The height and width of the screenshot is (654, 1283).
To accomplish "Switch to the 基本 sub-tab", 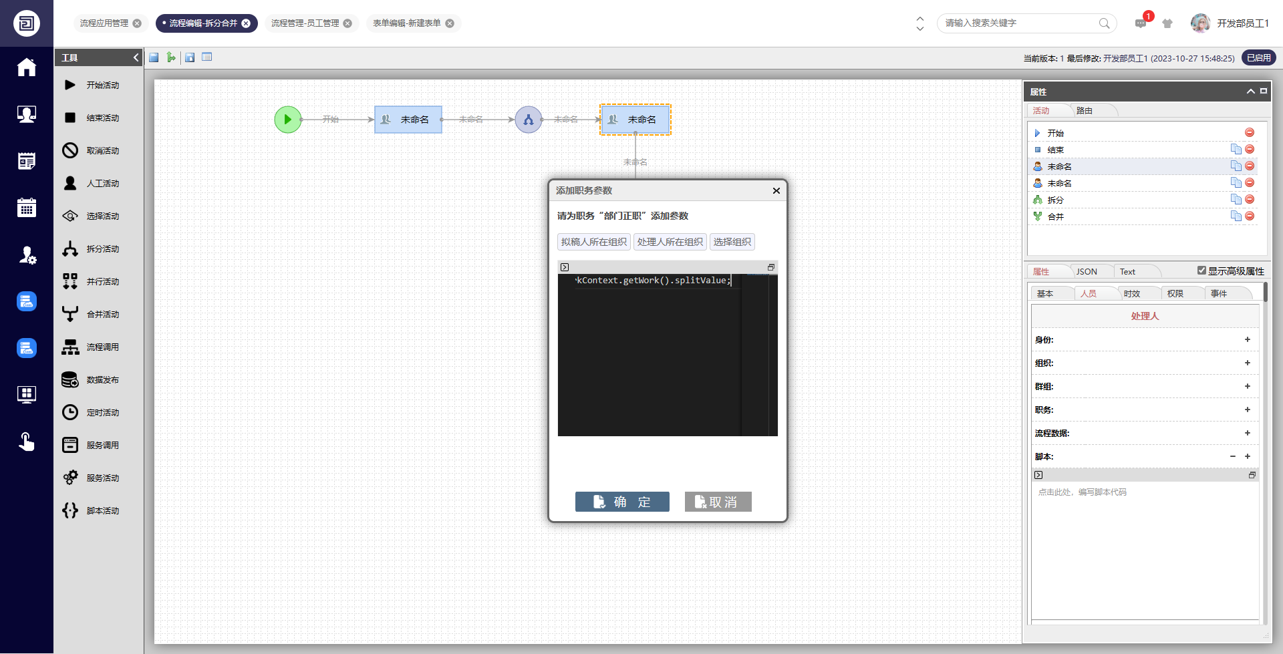I will (x=1045, y=293).
